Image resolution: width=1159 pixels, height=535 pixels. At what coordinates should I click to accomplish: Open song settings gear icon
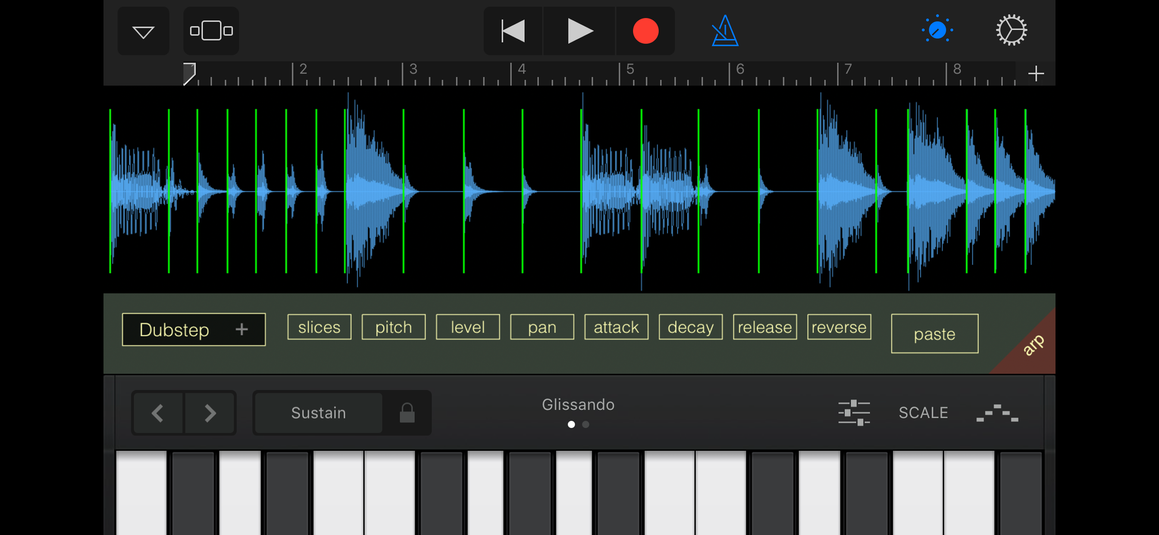[1011, 31]
